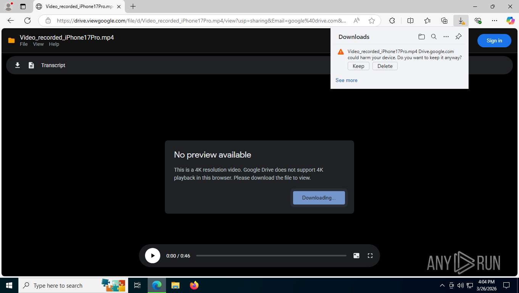This screenshot has width=519, height=293.
Task: Open See more downloads link
Action: tap(347, 80)
